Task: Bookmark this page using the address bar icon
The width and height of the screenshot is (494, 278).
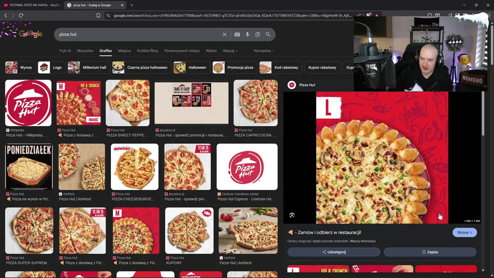Action: coord(98,15)
